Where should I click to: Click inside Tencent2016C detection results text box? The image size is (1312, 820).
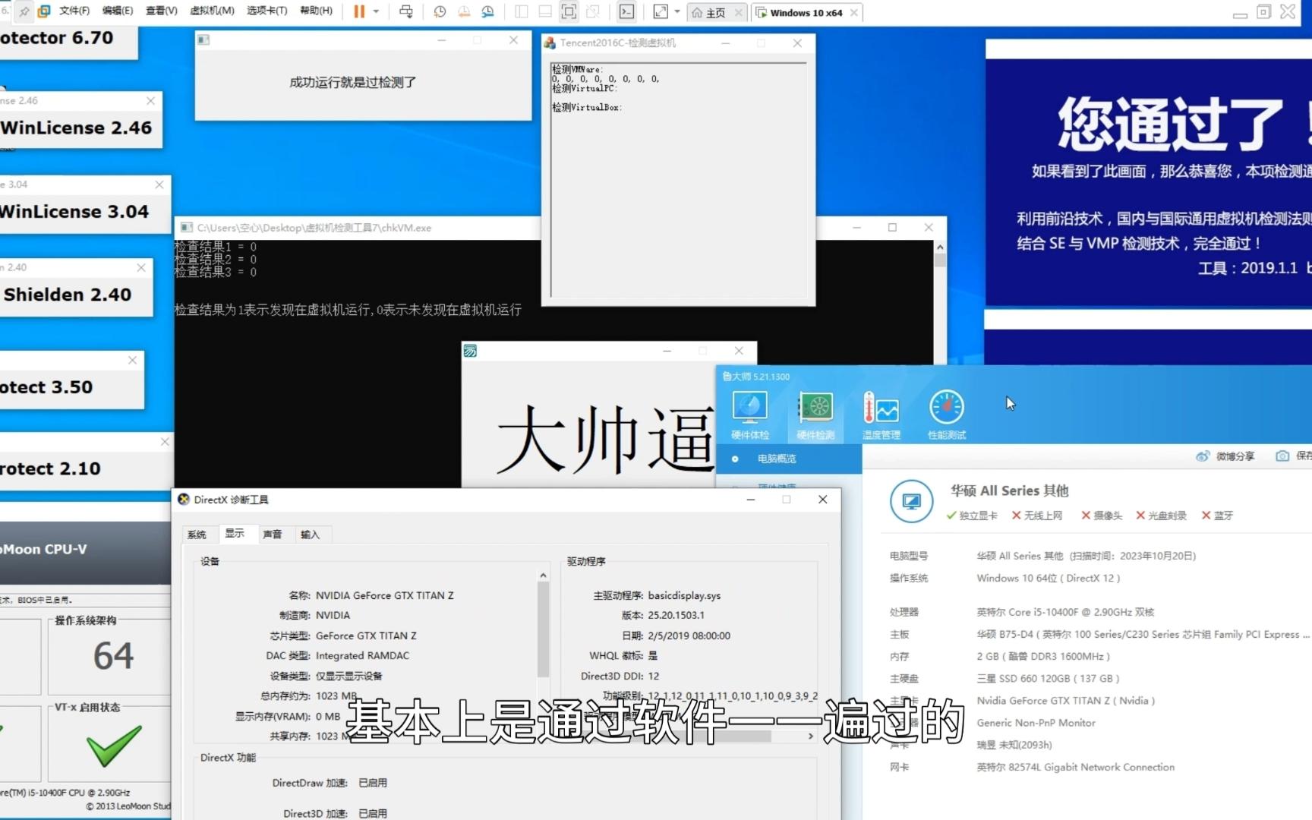679,179
